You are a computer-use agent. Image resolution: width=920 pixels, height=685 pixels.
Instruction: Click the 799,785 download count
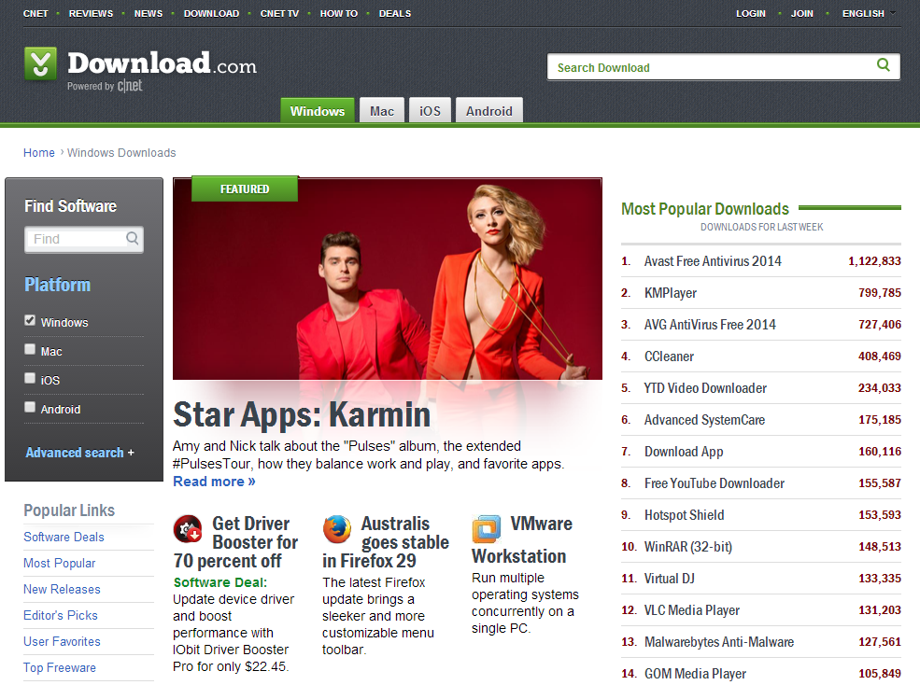click(x=880, y=293)
